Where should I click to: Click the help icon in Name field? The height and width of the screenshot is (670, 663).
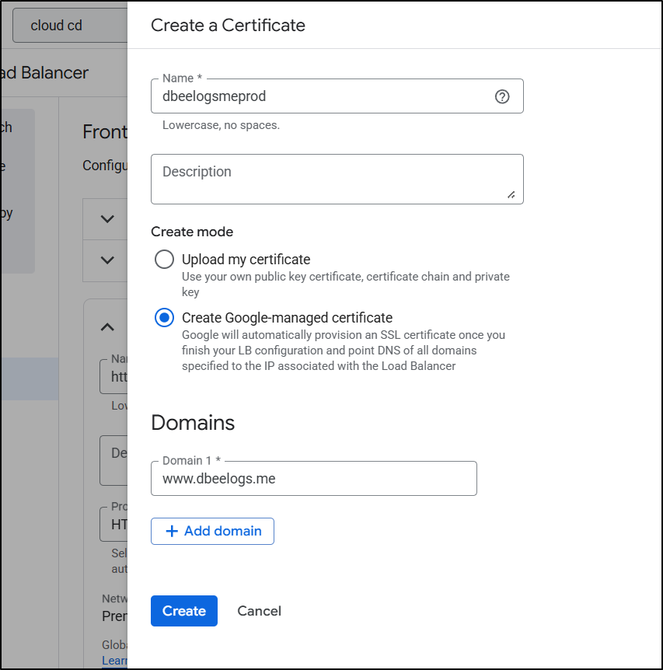coord(502,96)
